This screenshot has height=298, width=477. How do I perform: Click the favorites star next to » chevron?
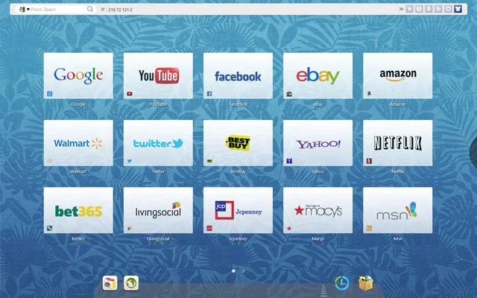pos(409,9)
